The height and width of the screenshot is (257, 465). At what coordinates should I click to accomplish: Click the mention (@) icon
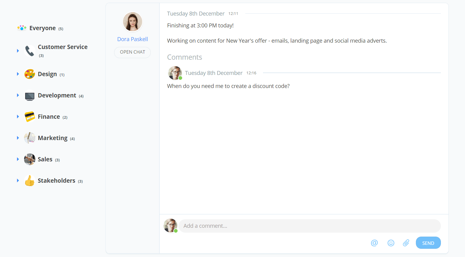[374, 243]
